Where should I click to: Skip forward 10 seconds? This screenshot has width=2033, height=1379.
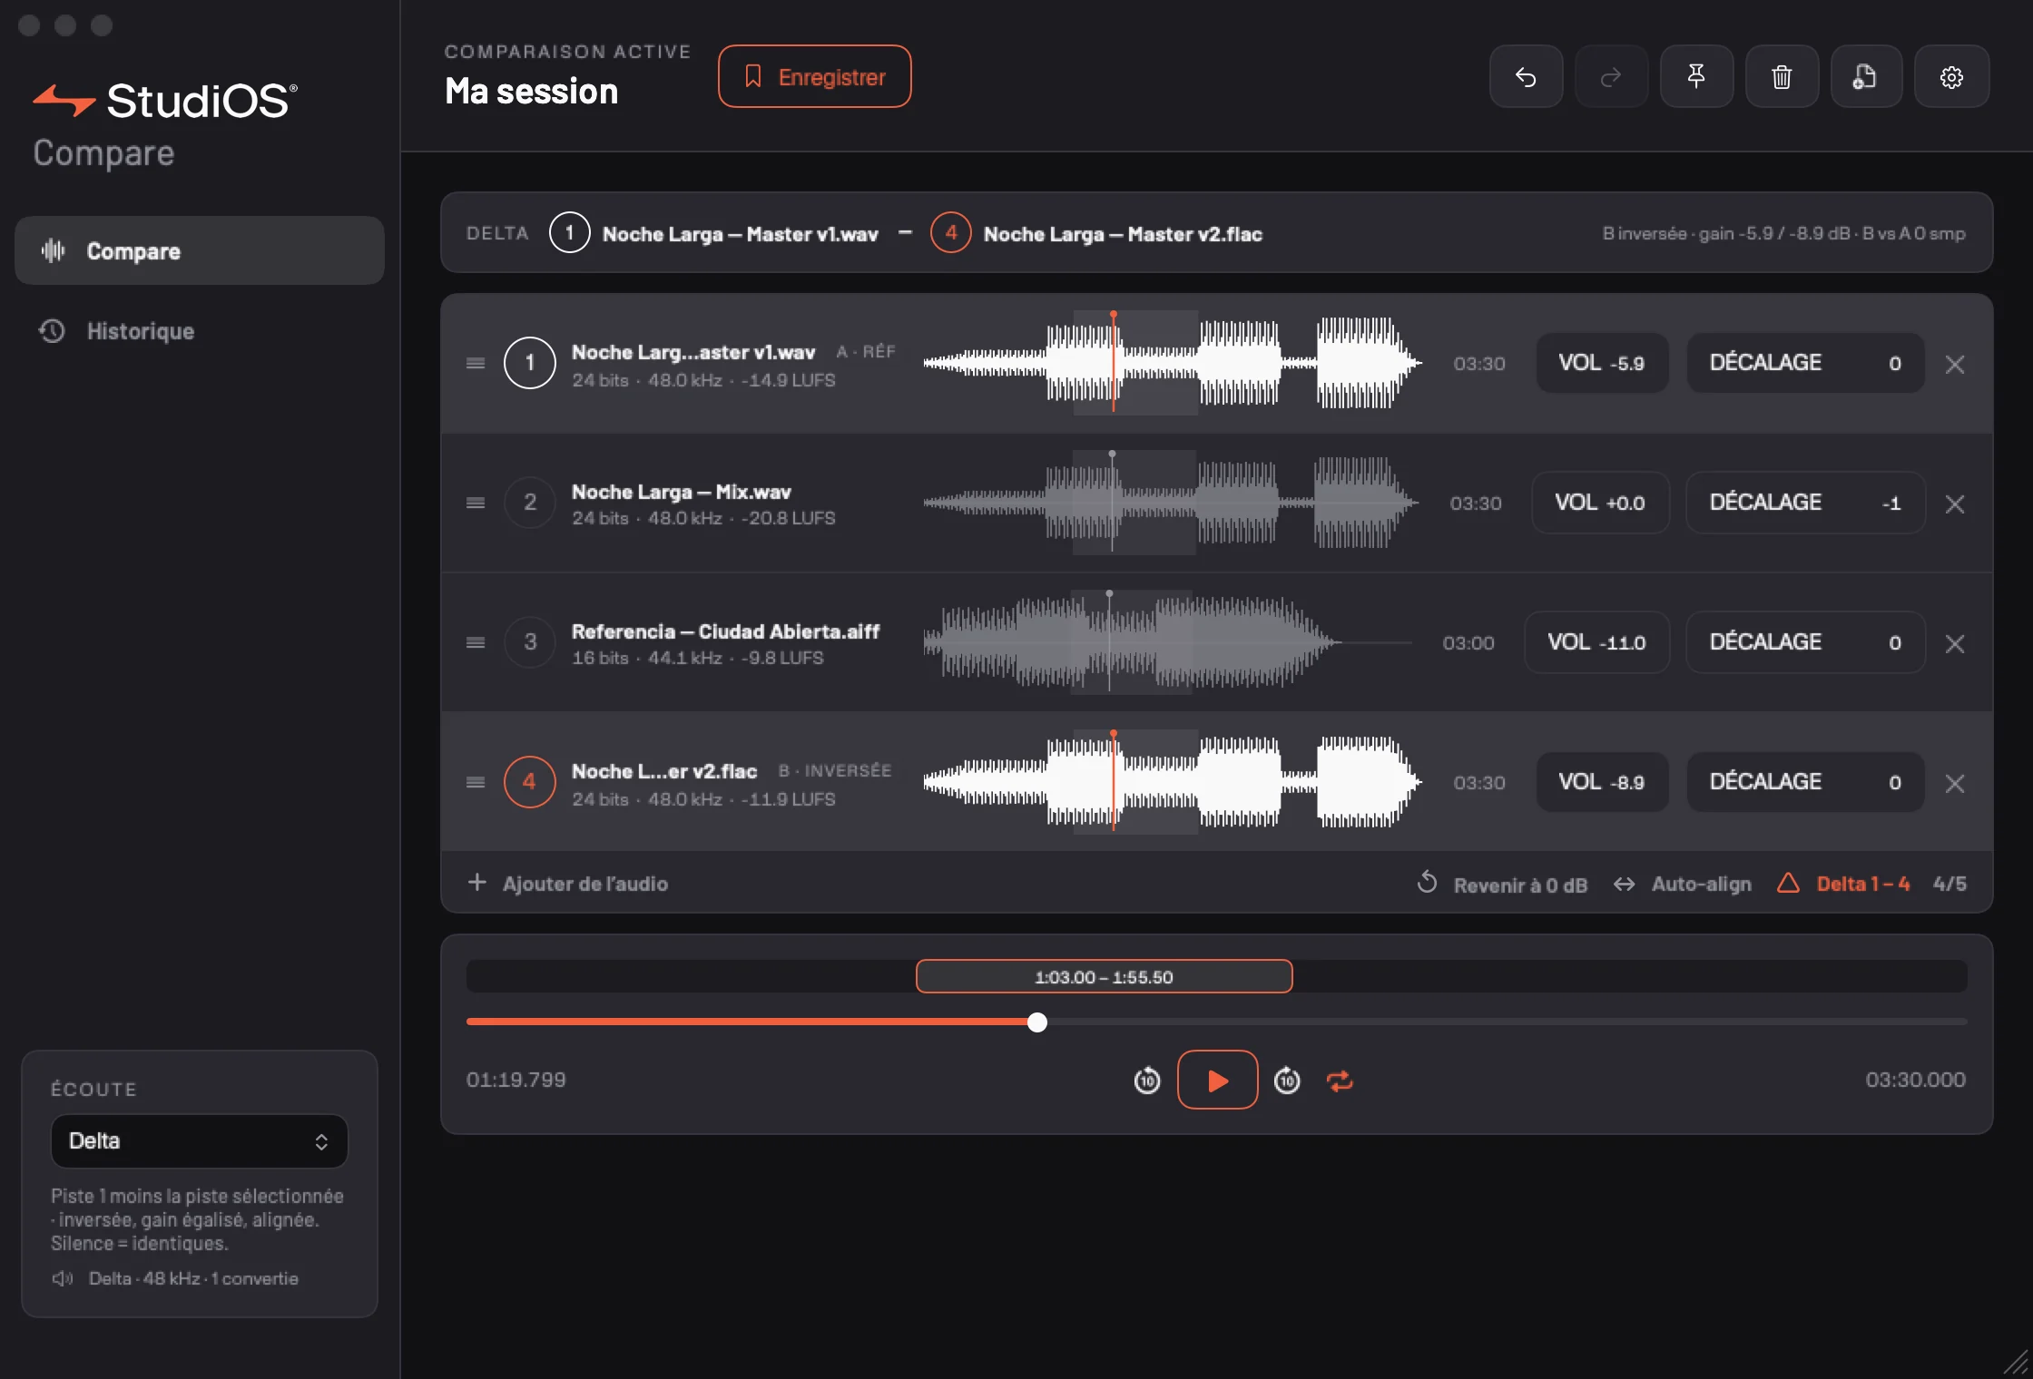tap(1287, 1081)
